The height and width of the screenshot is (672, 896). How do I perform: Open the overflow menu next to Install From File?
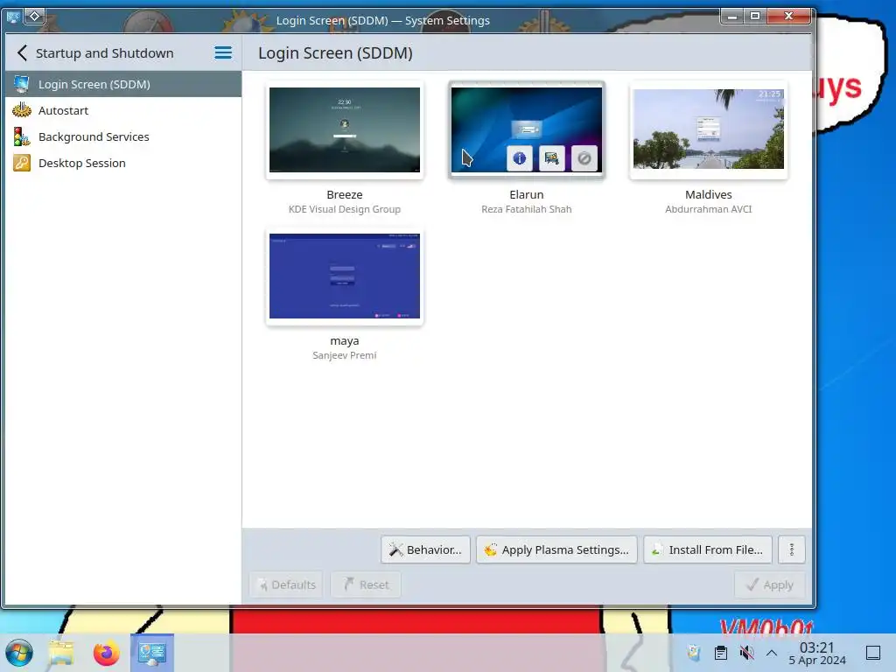click(x=791, y=549)
